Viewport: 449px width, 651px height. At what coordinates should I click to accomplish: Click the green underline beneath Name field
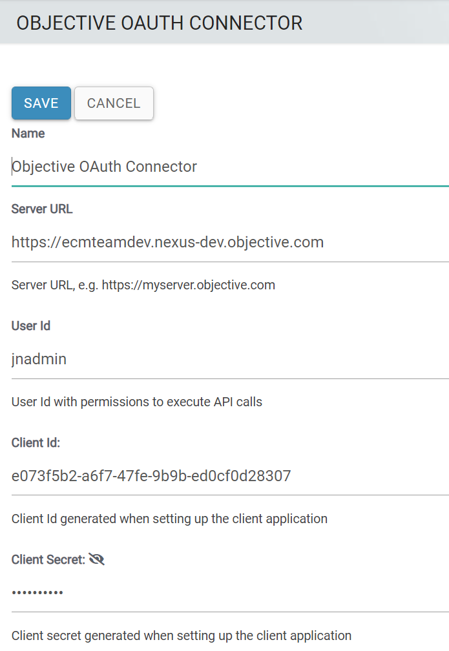click(x=229, y=186)
